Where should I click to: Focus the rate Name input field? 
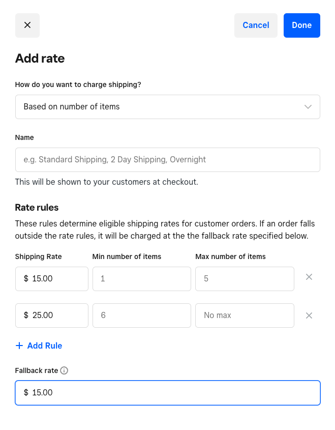(167, 160)
